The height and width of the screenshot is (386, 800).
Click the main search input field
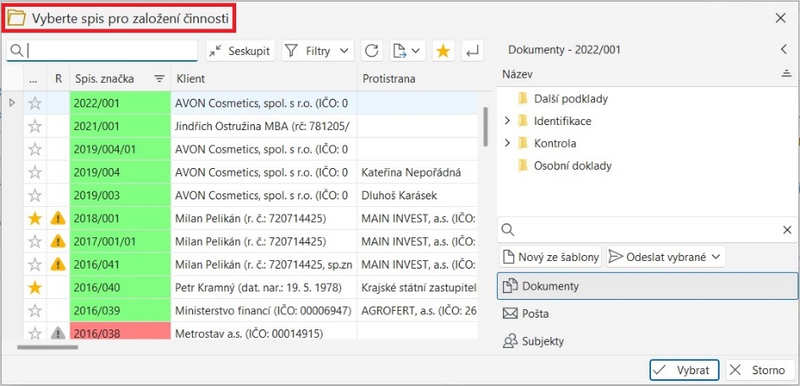click(110, 51)
